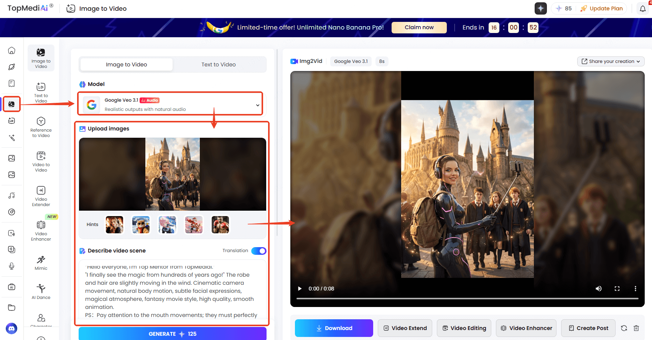The image size is (652, 340).
Task: Open the Video Enhancer sidebar tool
Action: (x=41, y=230)
